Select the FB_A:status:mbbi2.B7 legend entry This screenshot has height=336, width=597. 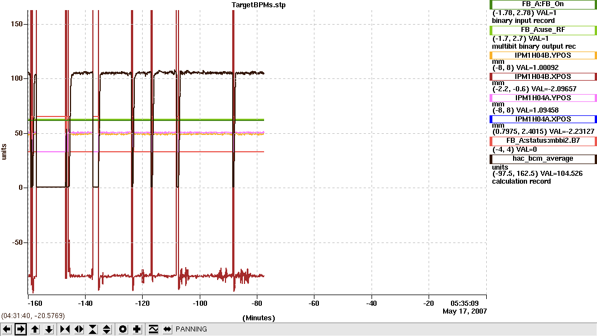[543, 141]
